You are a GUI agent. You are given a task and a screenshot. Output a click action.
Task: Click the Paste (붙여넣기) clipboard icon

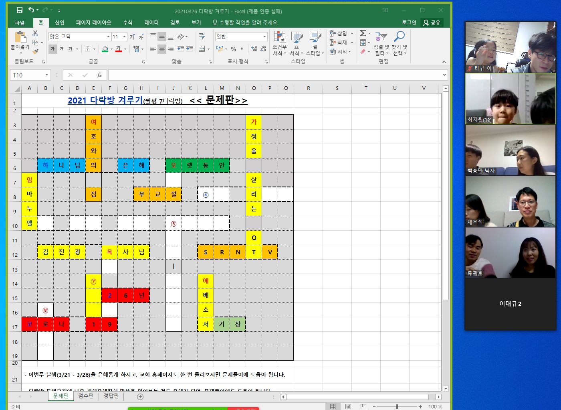20,37
